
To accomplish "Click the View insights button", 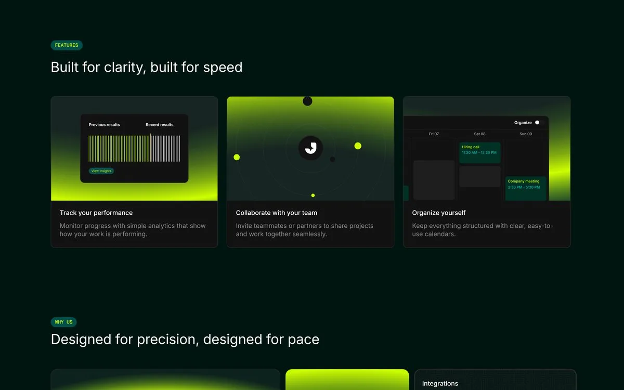I will coord(101,171).
